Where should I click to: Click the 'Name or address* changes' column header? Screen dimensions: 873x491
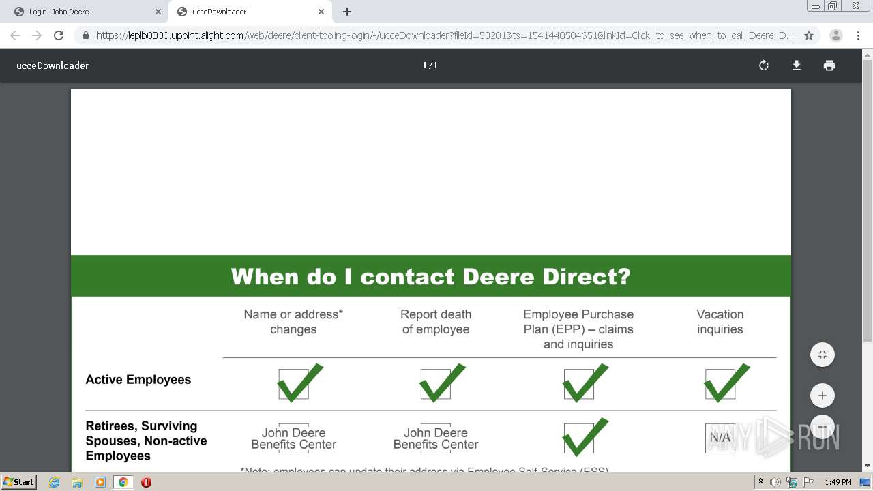293,322
